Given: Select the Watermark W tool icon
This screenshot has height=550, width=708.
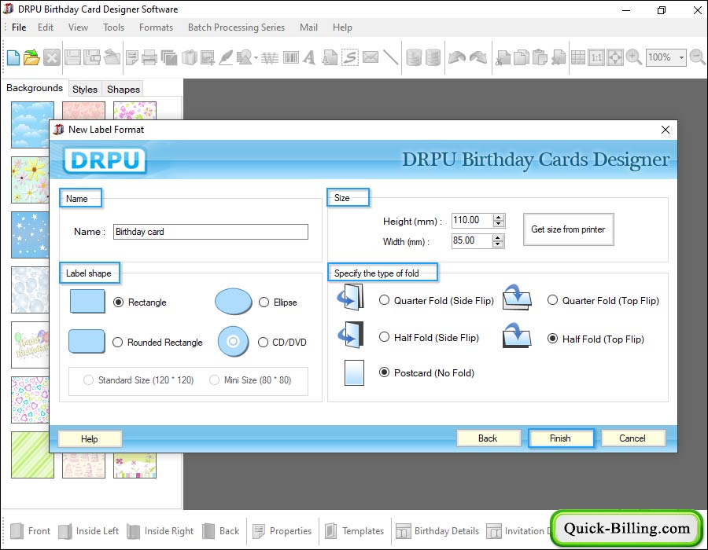Looking at the screenshot, I should pos(270,57).
